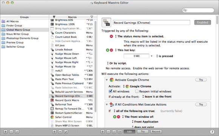Enable Reopen initial windows checkbox

(x=137, y=91)
